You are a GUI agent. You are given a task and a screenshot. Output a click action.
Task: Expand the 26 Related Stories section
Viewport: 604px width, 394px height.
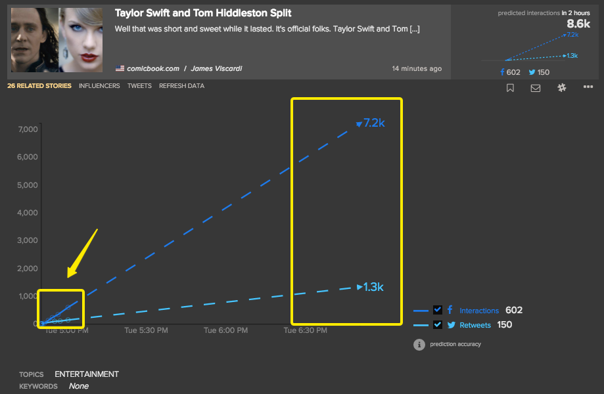[39, 85]
